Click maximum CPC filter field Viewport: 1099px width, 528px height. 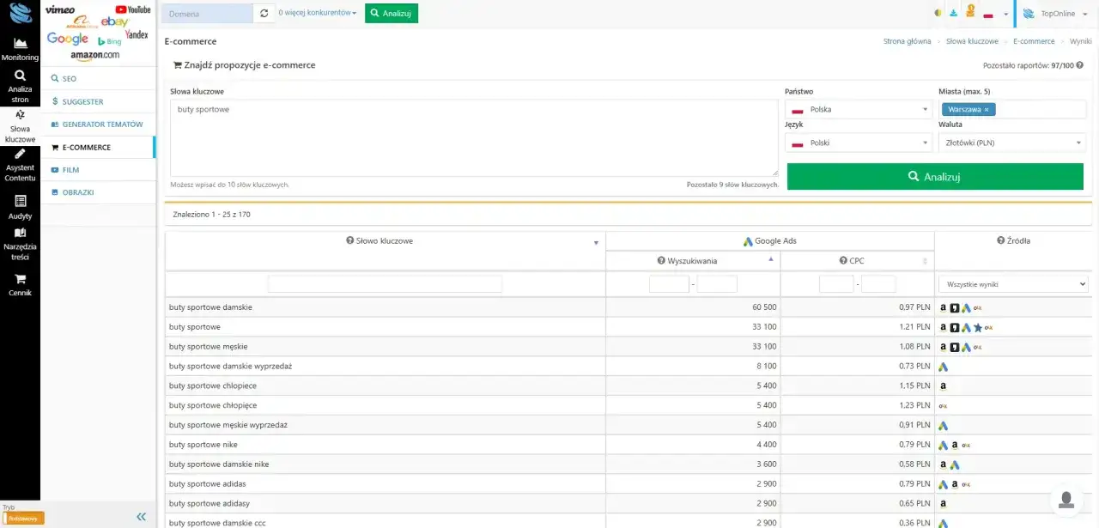[x=878, y=284]
